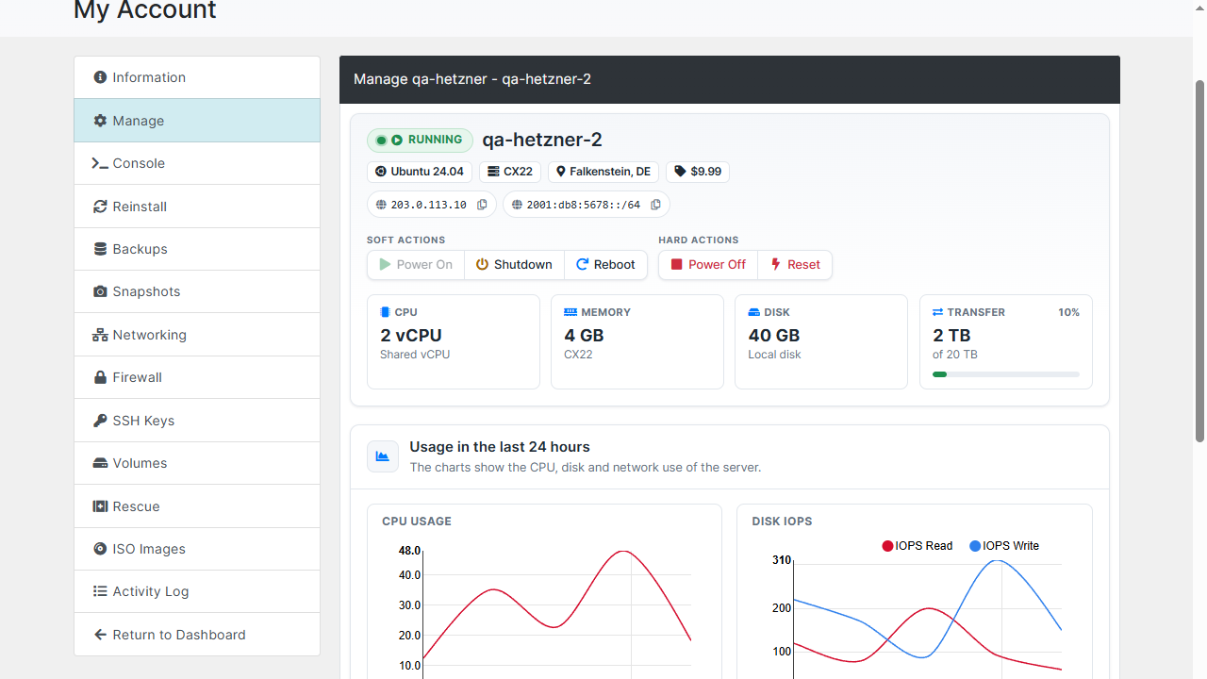The image size is (1207, 679).
Task: Copy the IPv4 address 203.0.113.10
Action: [x=482, y=205]
